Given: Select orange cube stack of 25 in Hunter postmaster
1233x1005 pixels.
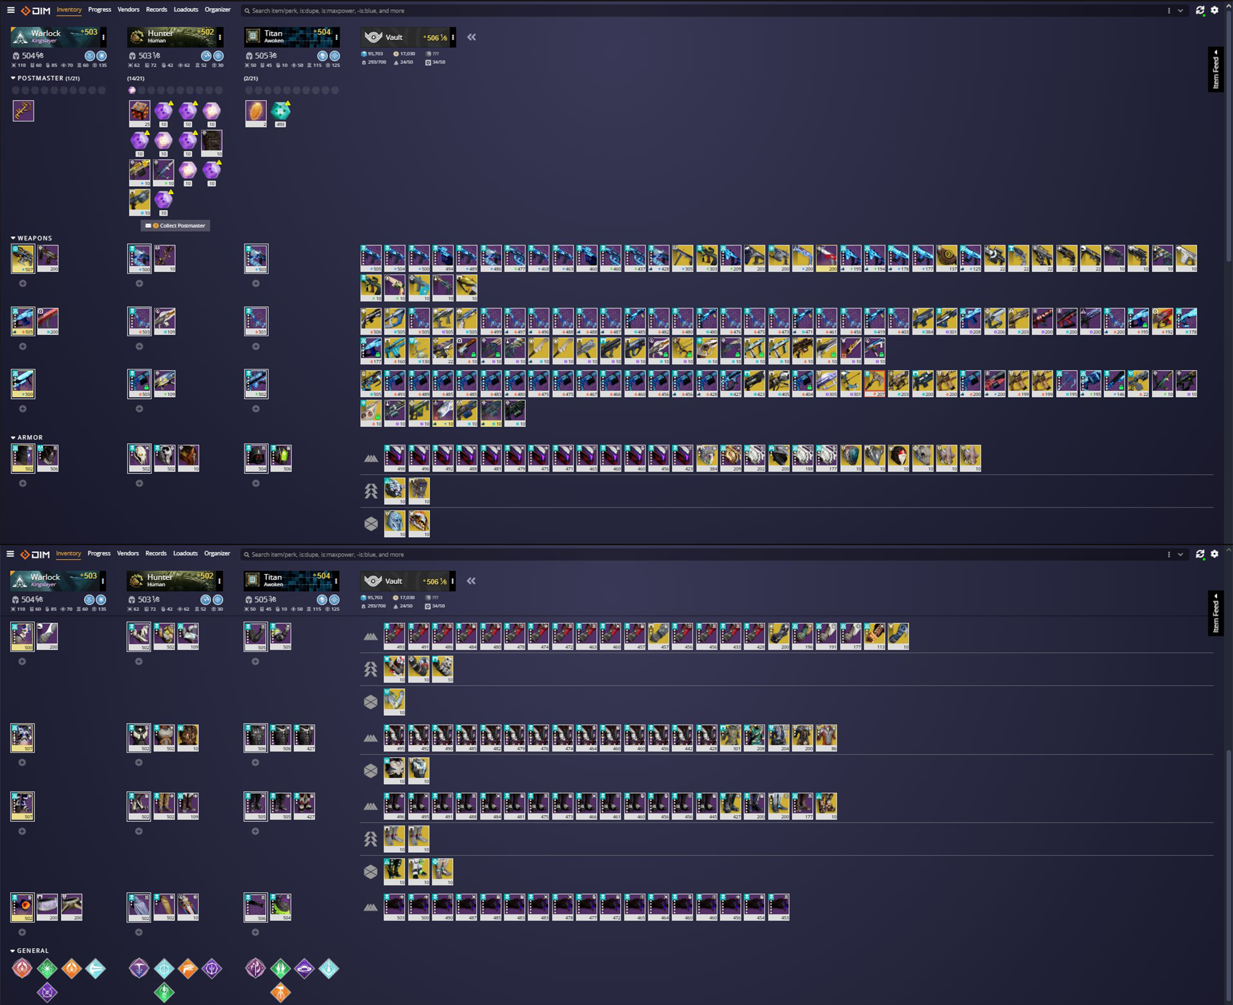Looking at the screenshot, I should (x=139, y=112).
